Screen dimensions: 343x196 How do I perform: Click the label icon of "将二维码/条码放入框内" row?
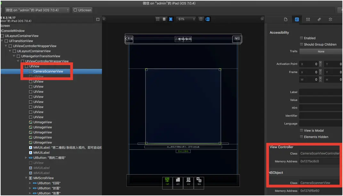(x=31, y=148)
